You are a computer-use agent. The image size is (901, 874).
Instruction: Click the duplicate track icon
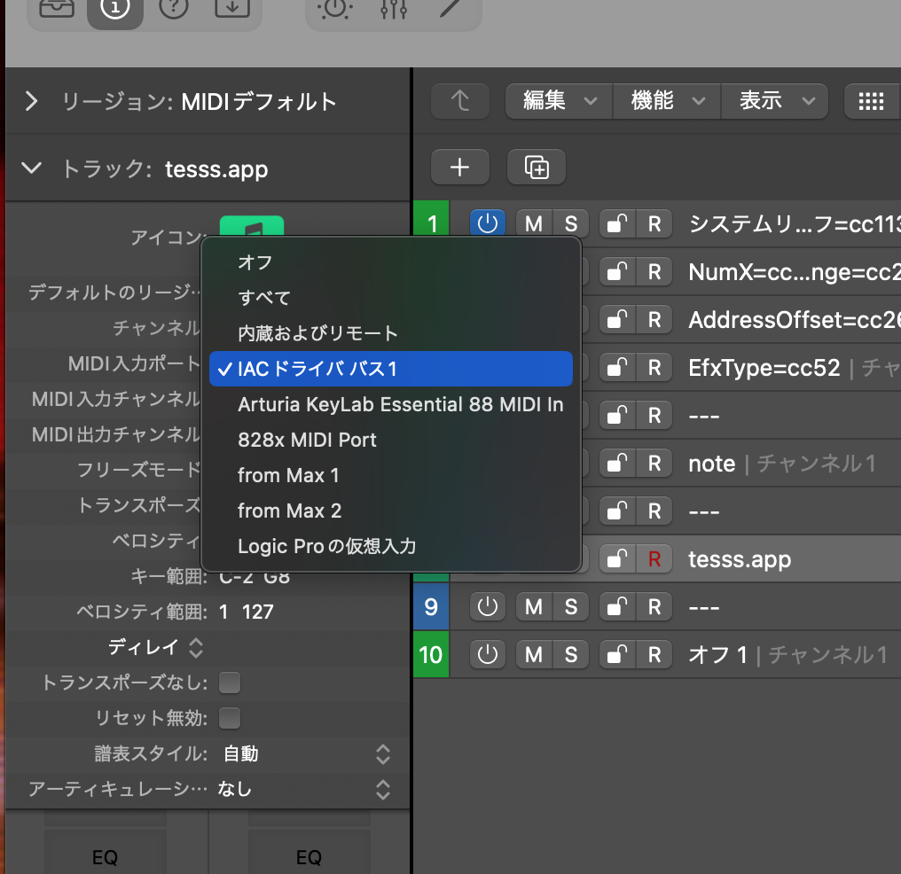(537, 167)
